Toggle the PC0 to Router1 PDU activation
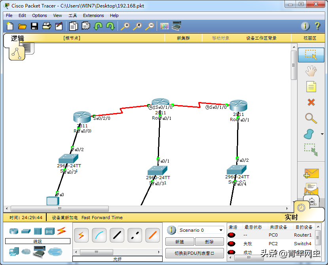This screenshot has height=265, width=328. tap(231, 235)
